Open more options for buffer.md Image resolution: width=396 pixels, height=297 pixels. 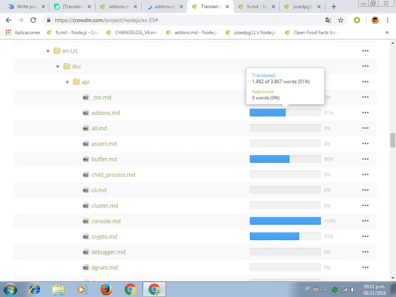click(365, 159)
